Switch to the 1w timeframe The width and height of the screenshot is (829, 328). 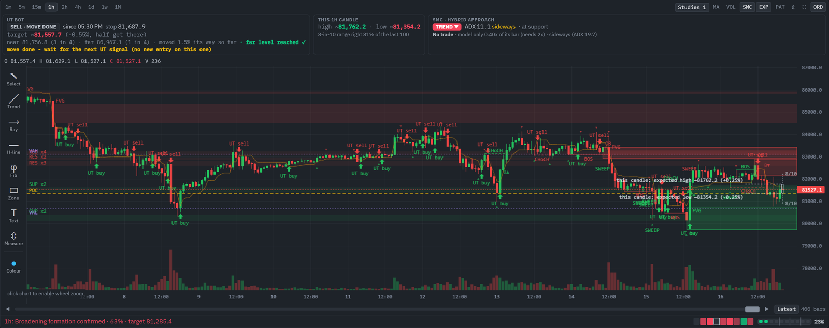[x=105, y=7]
